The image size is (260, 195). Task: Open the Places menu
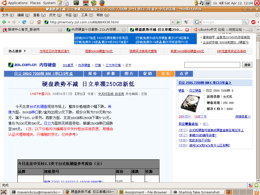[x=35, y=3]
